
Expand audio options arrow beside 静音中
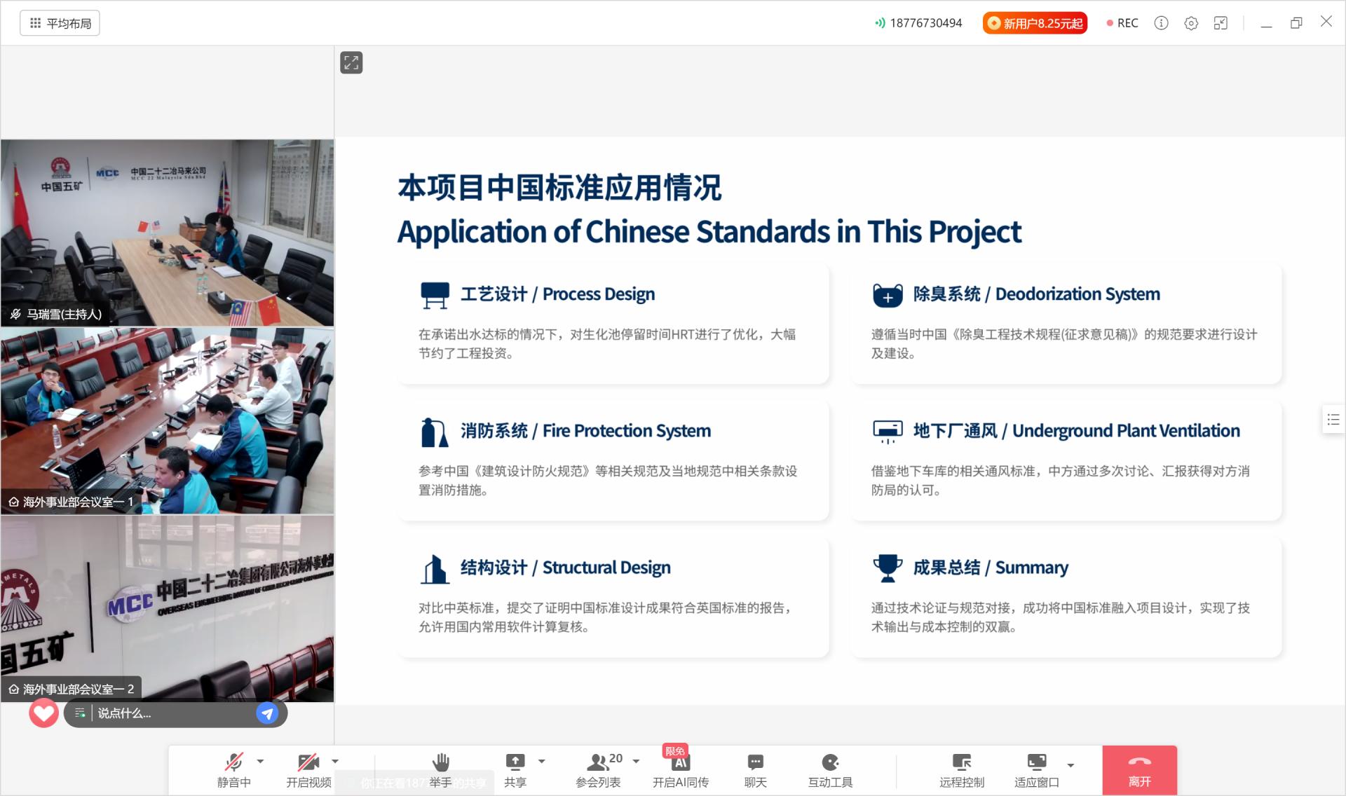coord(261,761)
